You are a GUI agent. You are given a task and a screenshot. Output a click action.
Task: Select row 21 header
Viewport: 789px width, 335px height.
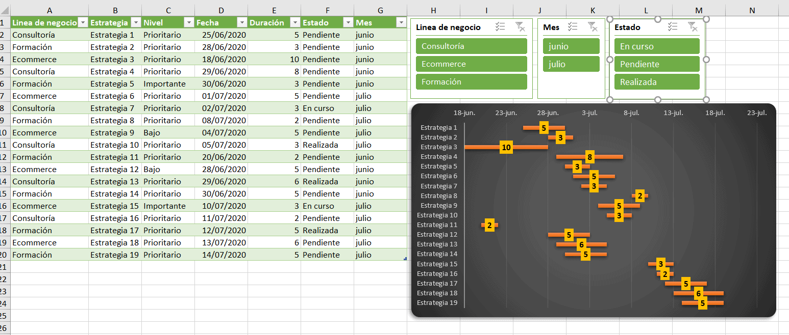click(5, 267)
